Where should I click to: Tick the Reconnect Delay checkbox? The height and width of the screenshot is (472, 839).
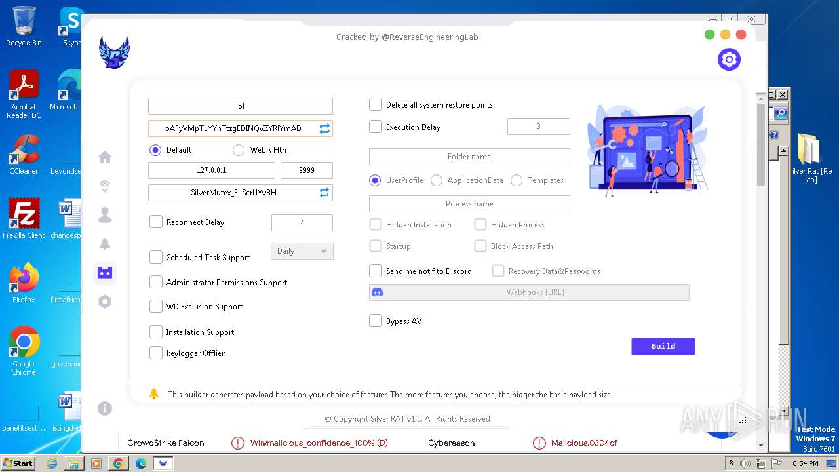156,222
